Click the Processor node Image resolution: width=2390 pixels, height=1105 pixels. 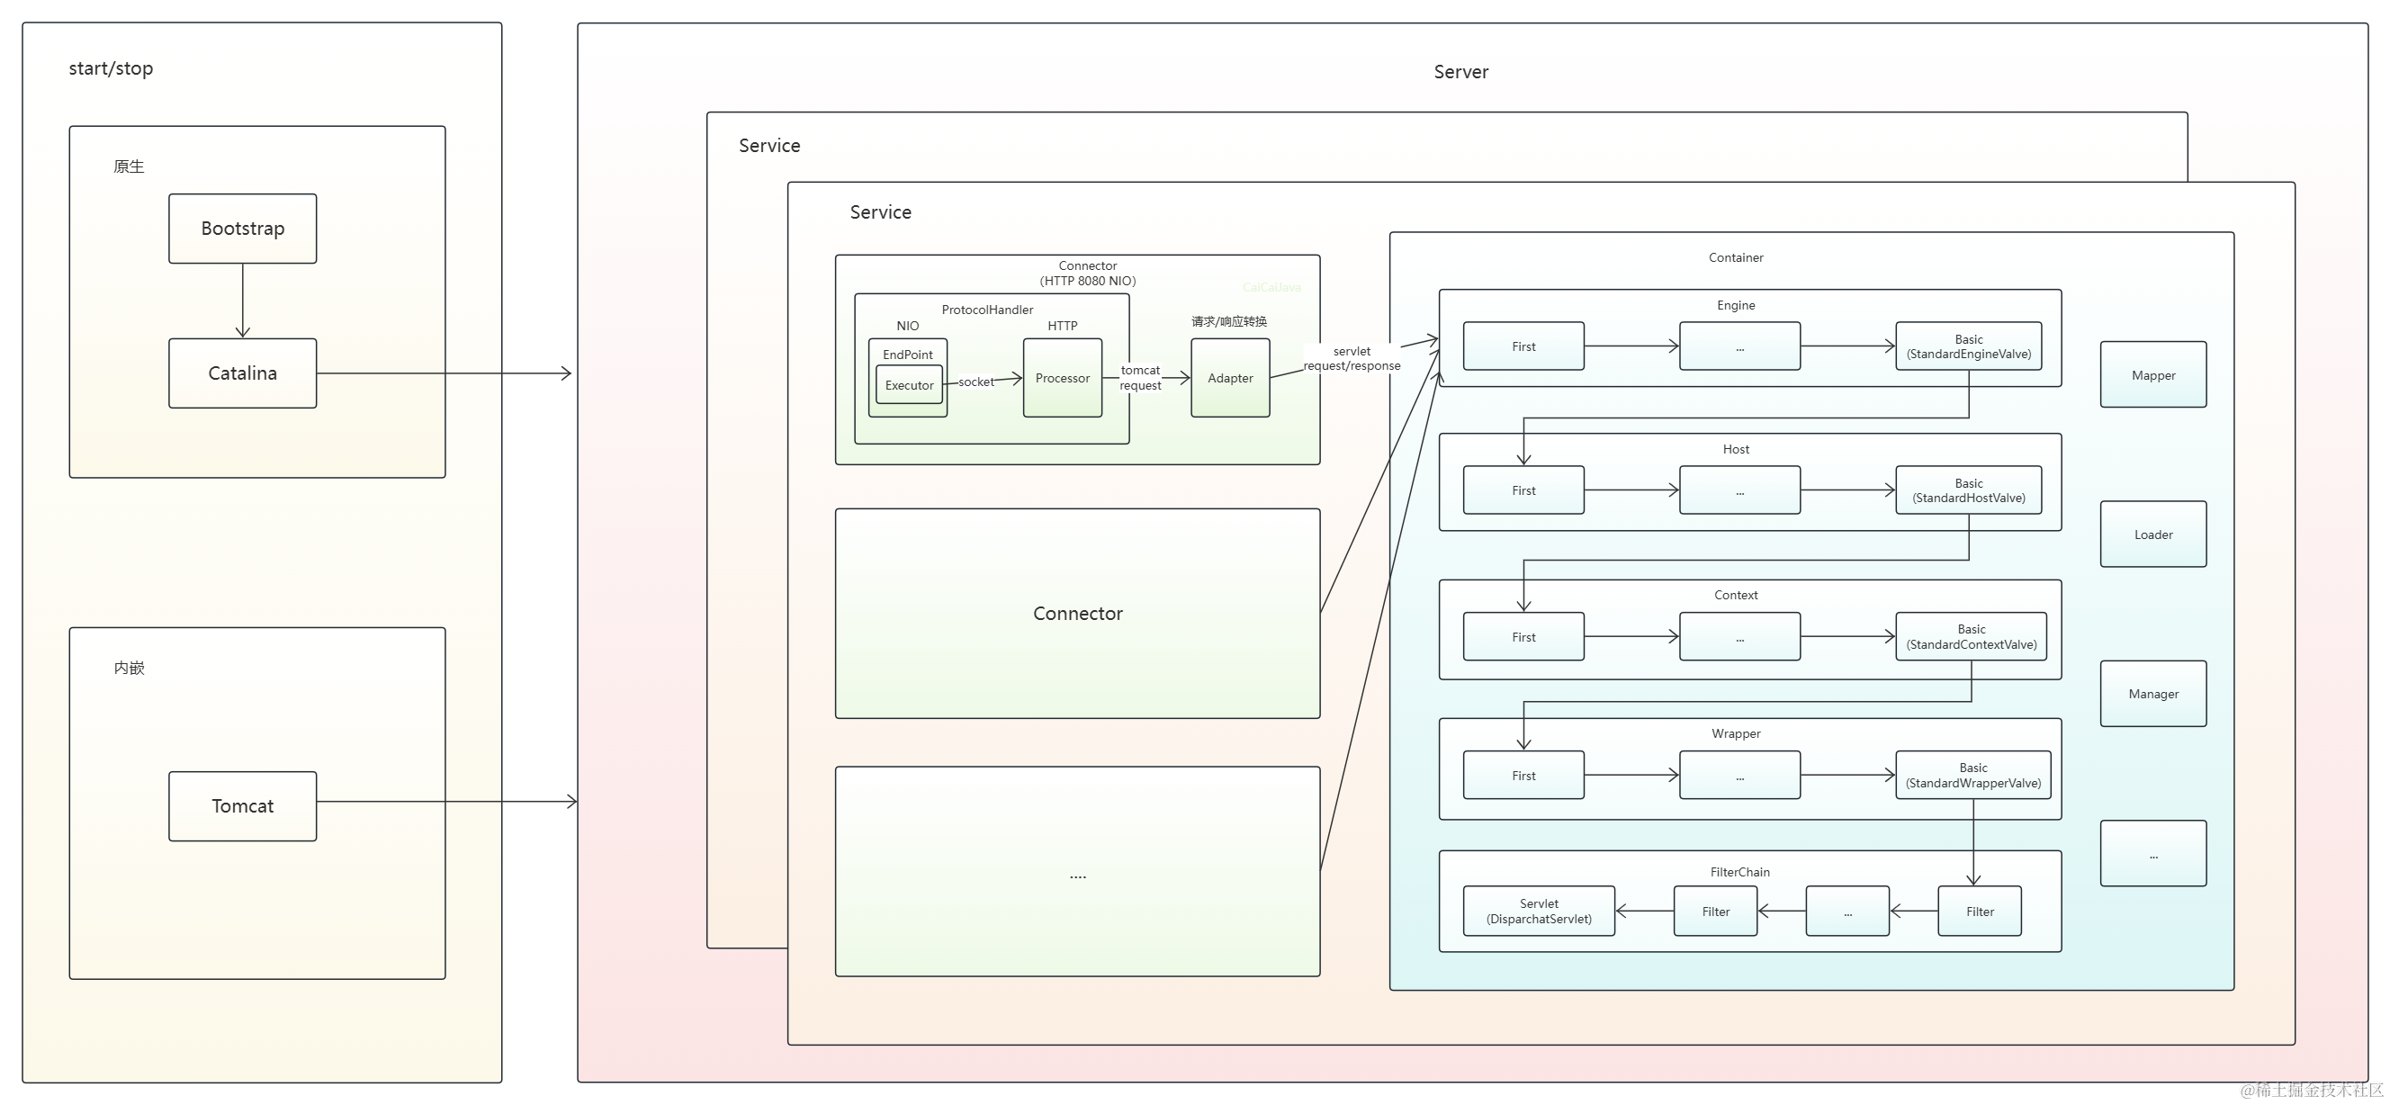tap(1063, 378)
